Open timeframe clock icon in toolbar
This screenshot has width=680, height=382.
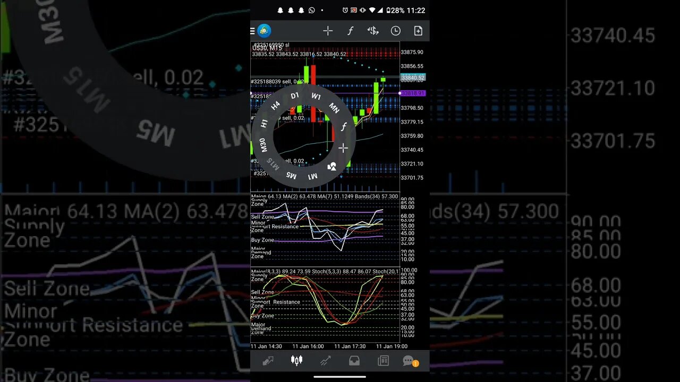tap(395, 31)
